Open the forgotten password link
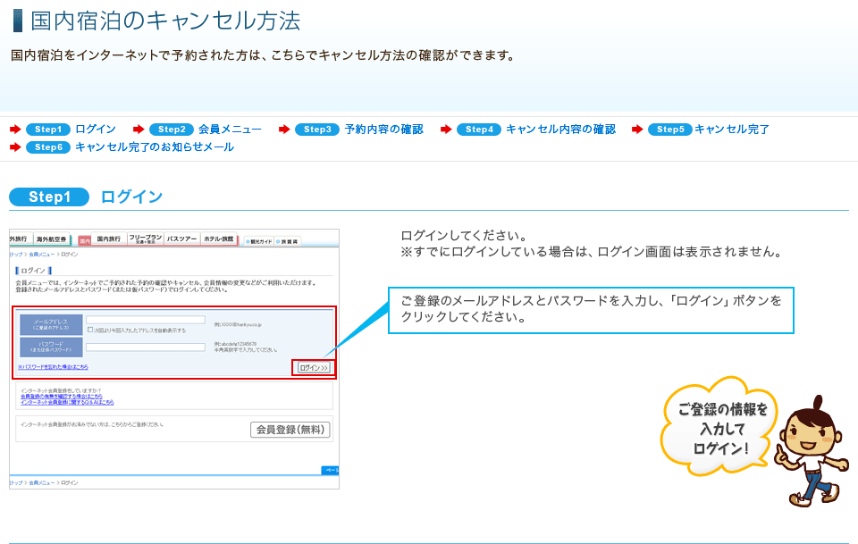The width and height of the screenshot is (858, 544). 52,369
